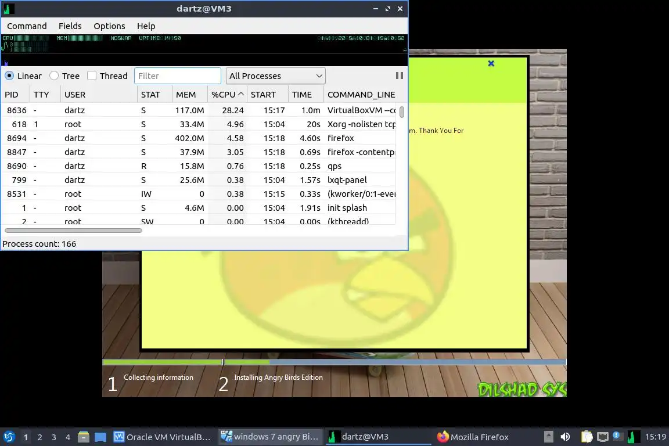Sort by the MEM column header
This screenshot has width=669, height=446.
[x=190, y=95]
